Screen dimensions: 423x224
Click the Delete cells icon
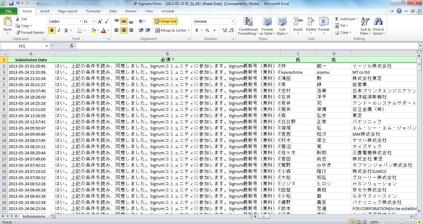tap(311, 22)
